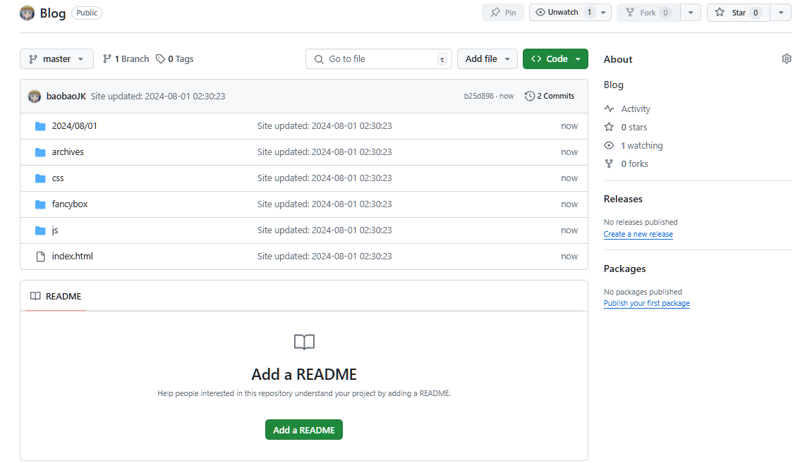Viewport: 812px width, 463px height.
Task: Click folder icon beside archives
Action: coord(40,152)
